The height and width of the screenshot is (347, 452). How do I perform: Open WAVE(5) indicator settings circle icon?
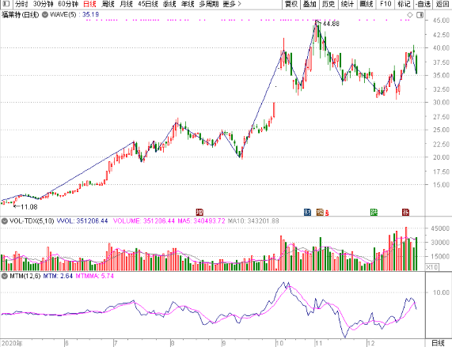(45, 14)
